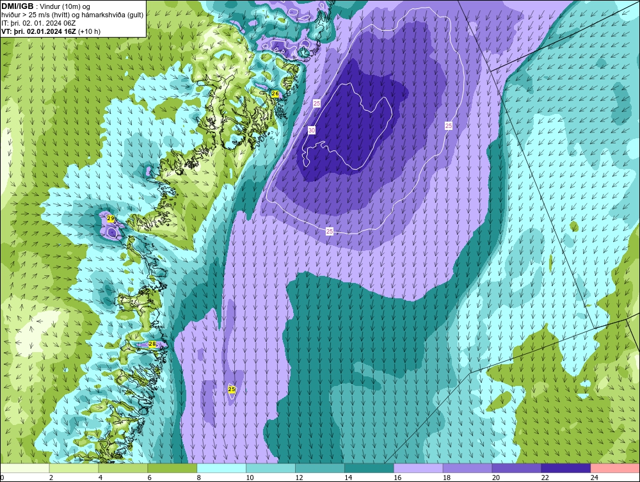Click the 'VT: þri. 02.01.2024 16Z' valid time
This screenshot has width=640, height=482.
pos(38,31)
